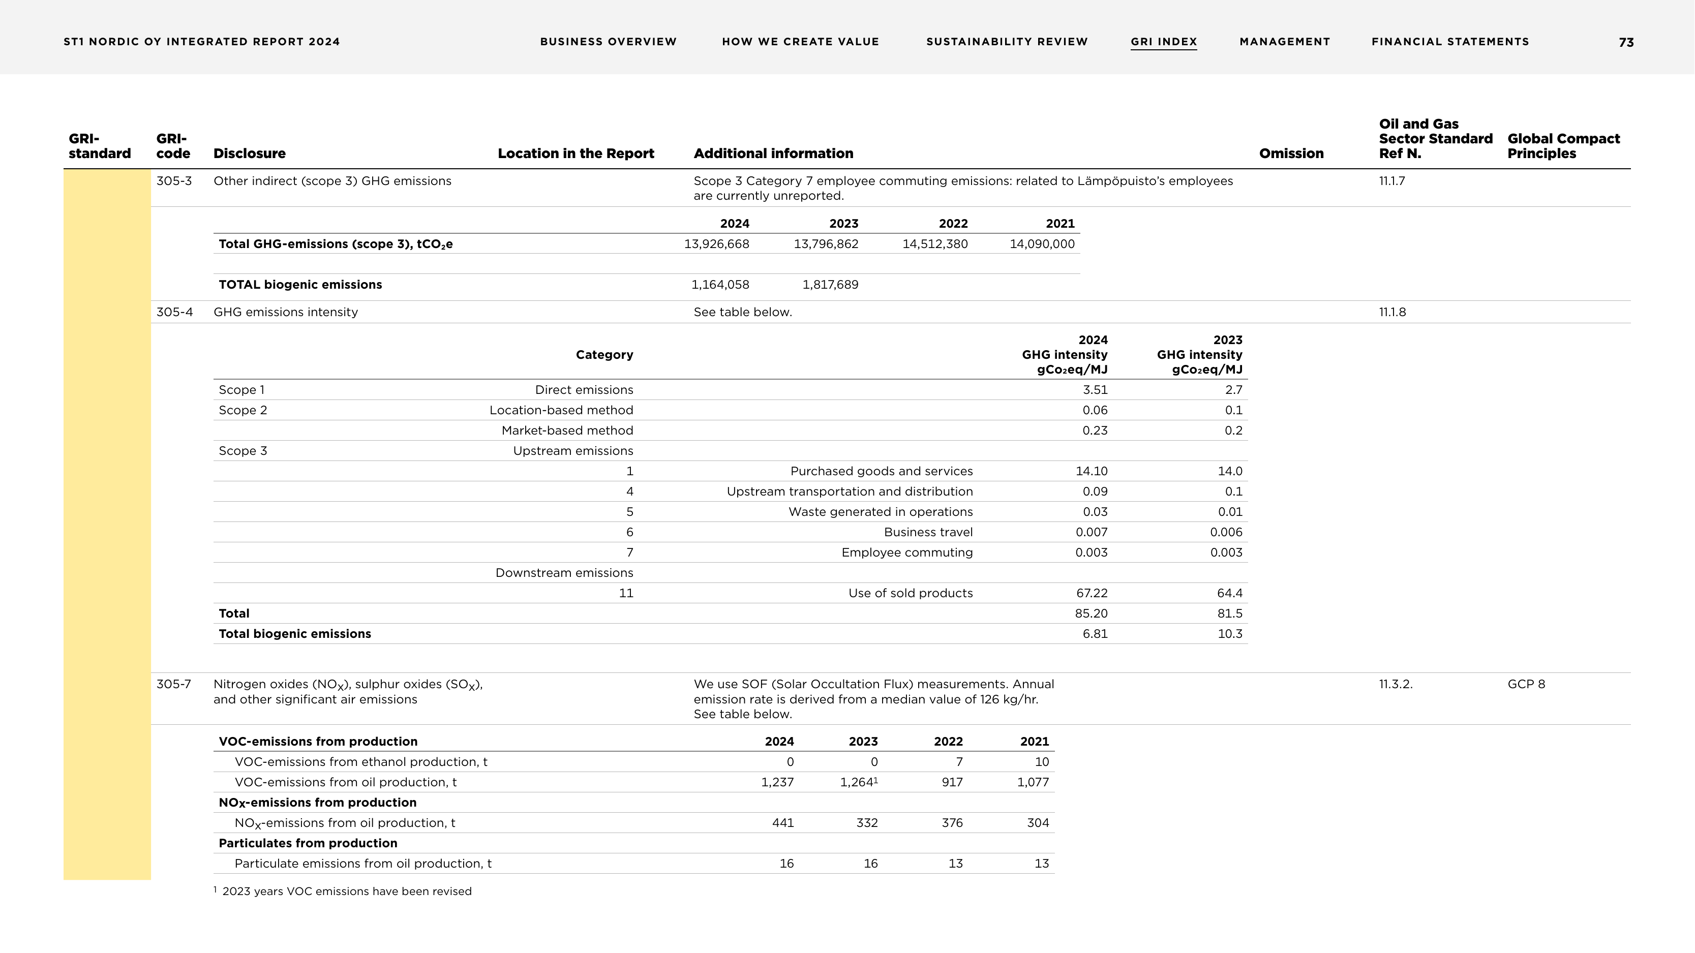The height and width of the screenshot is (953, 1695).
Task: Select the Particulates from production heading
Action: pos(308,843)
